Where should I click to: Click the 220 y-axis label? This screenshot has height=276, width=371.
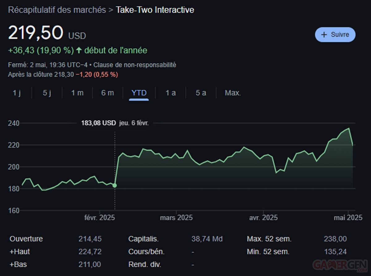[13, 145]
